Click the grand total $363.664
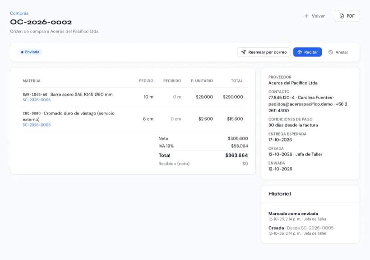The image size is (370, 260). [x=236, y=155]
